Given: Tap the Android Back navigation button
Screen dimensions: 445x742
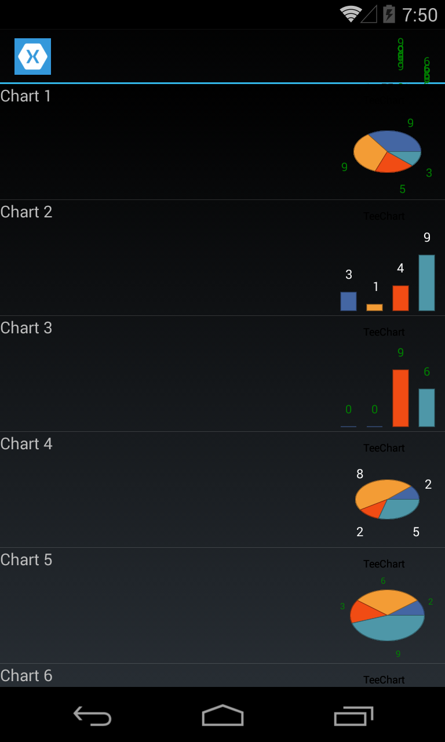Looking at the screenshot, I should 93,716.
